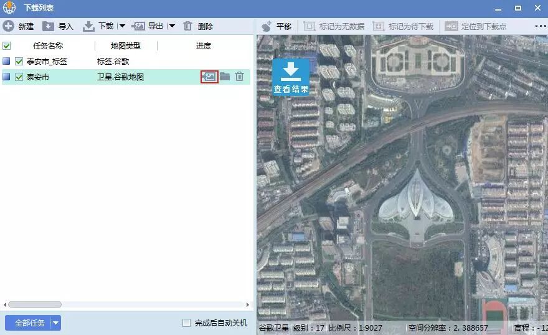The image size is (548, 335).
Task: Click the 标签.谷歌 map type cell
Action: pos(113,62)
